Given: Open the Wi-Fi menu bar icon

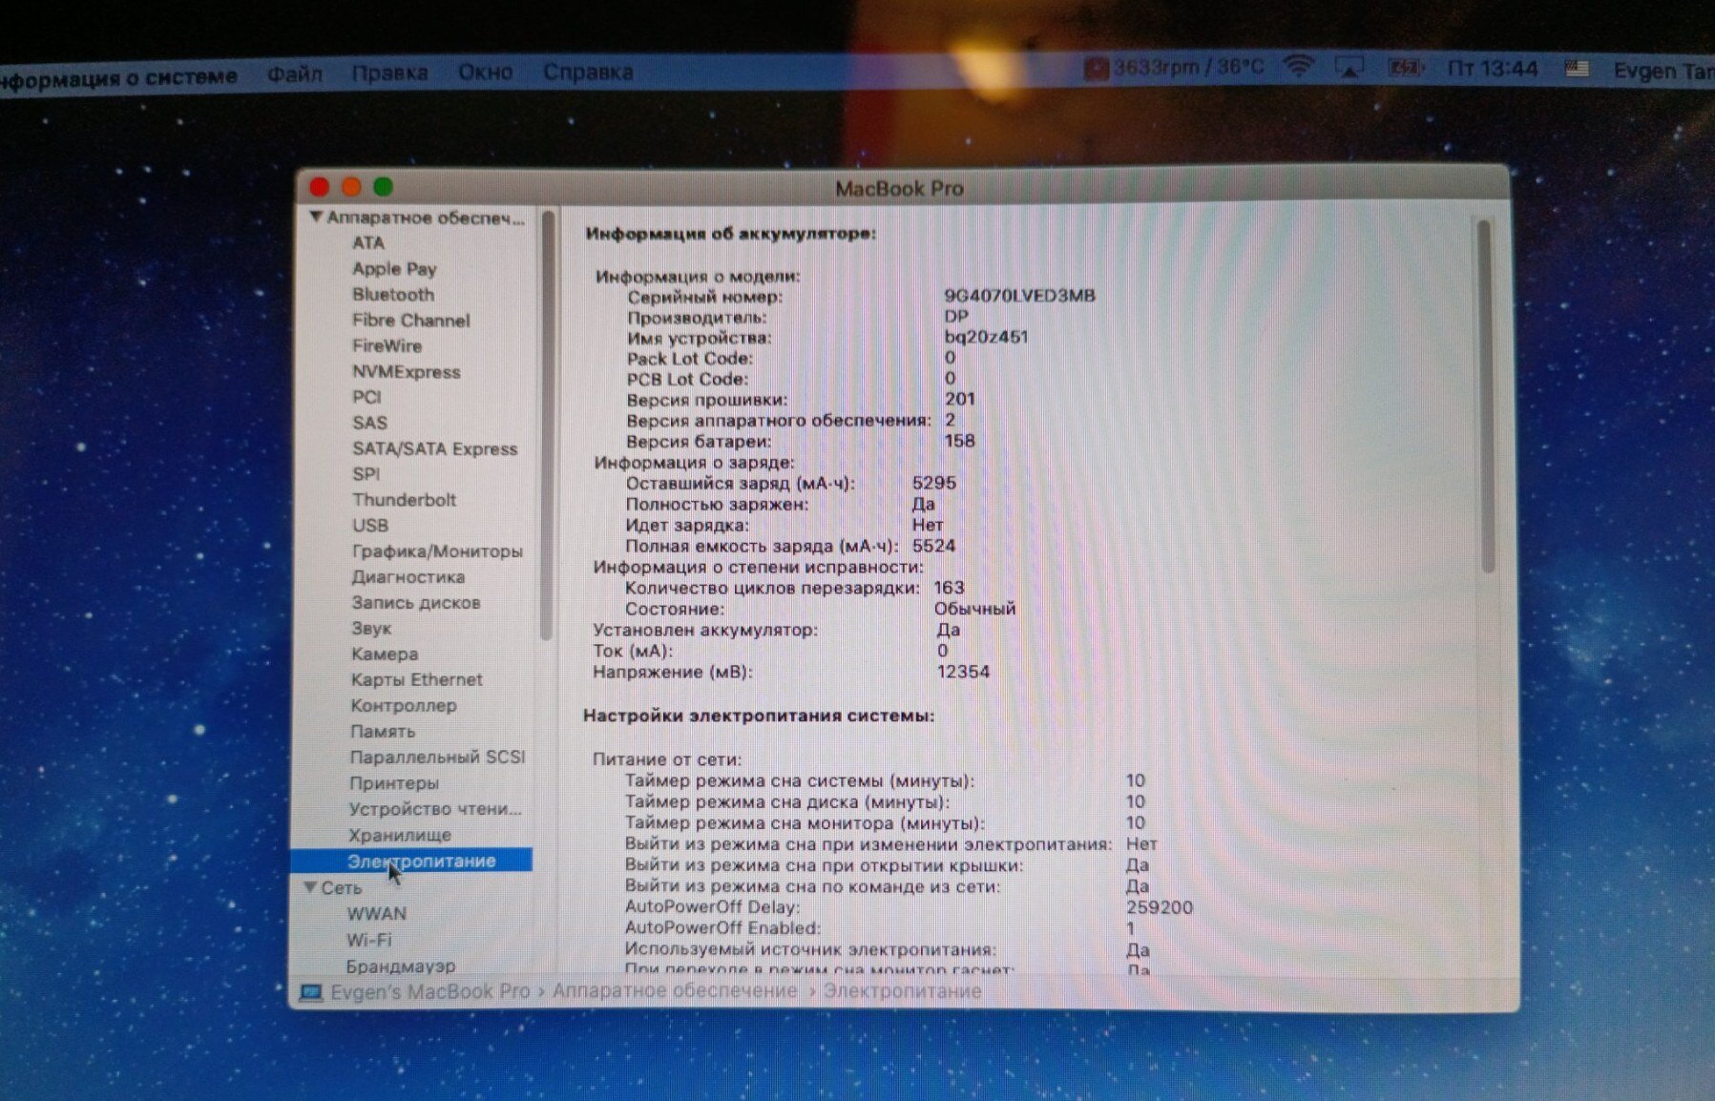Looking at the screenshot, I should click(x=1297, y=67).
